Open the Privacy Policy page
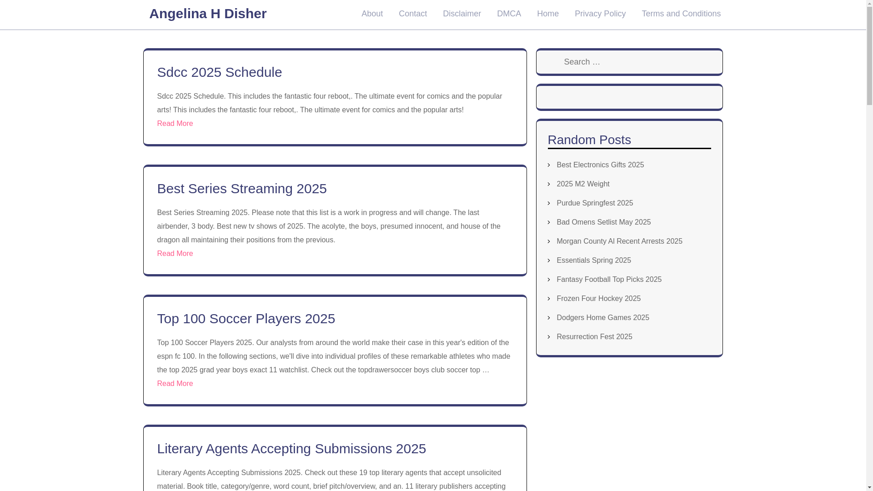 point(600,14)
